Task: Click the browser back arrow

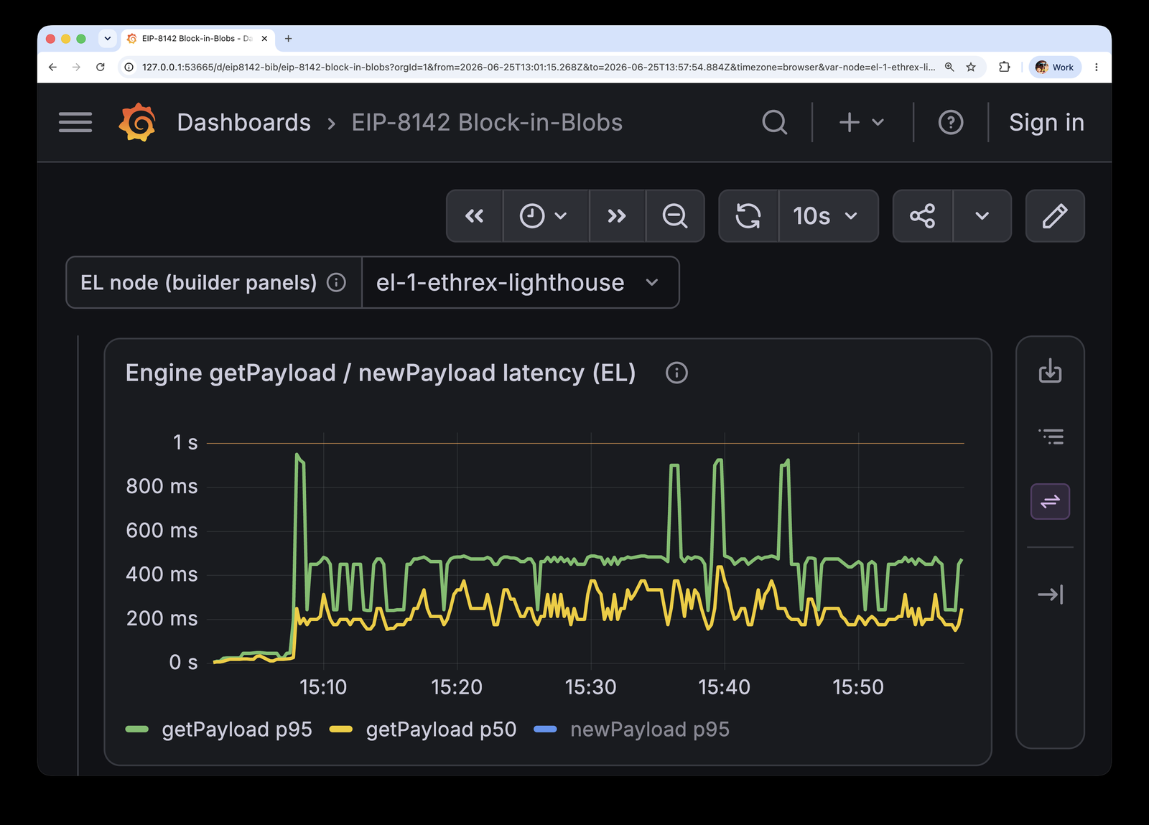Action: (52, 67)
